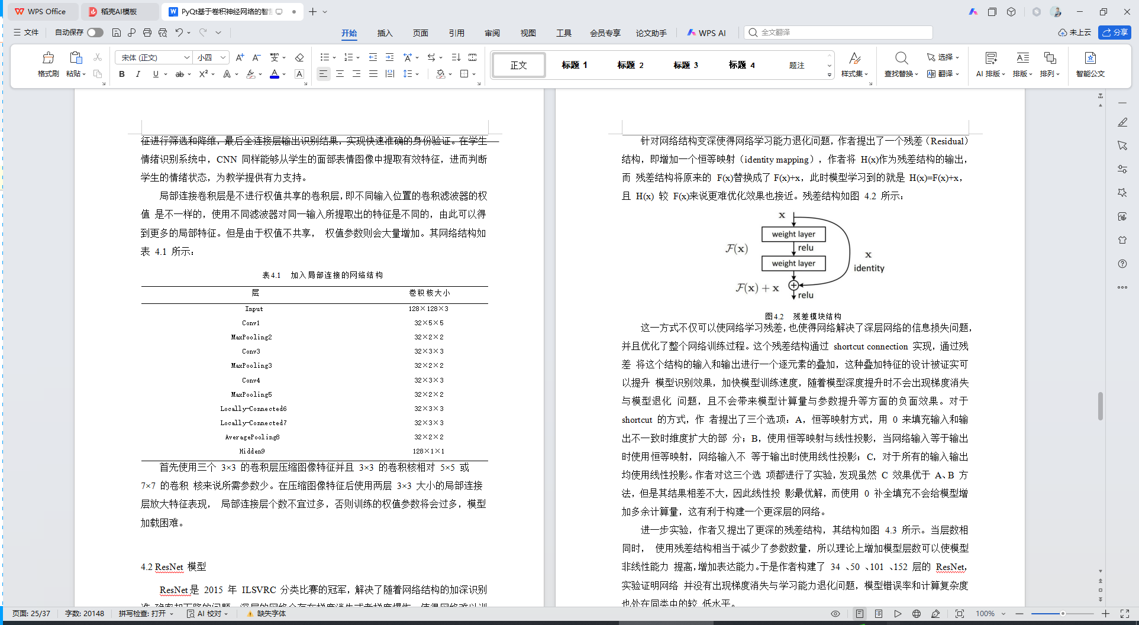
Task: Open the 翻译 (translate) dropdown
Action: [943, 74]
